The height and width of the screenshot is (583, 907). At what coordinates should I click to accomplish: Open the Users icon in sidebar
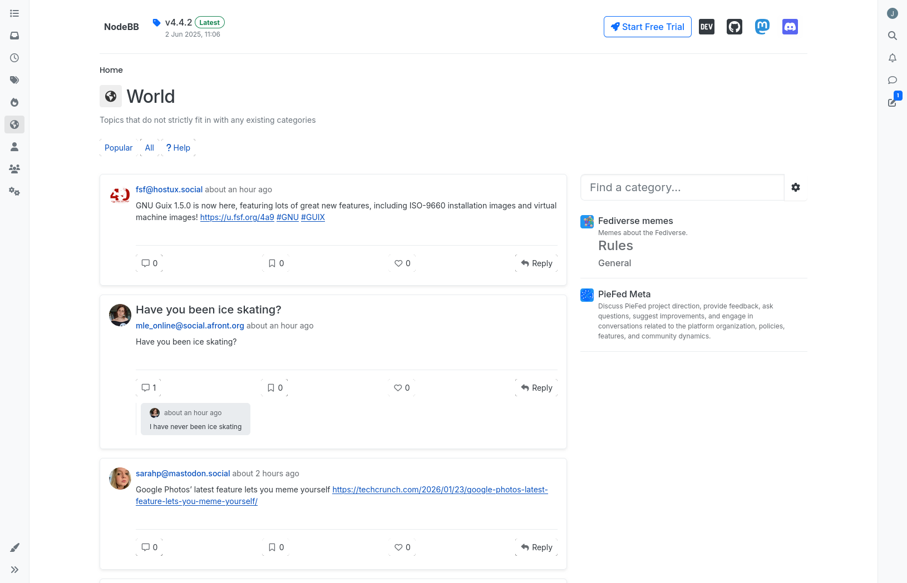click(14, 147)
